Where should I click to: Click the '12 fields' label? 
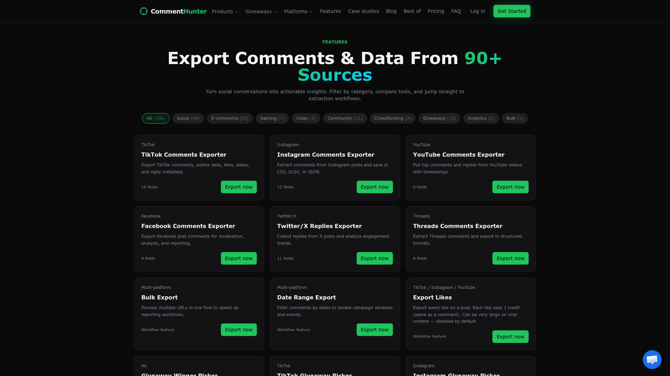pos(285,187)
